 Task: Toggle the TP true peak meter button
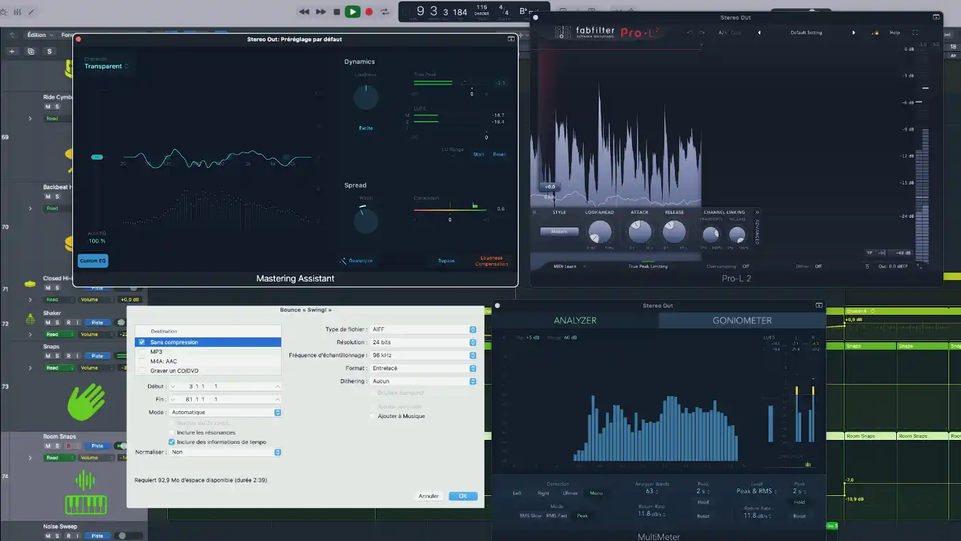point(870,253)
